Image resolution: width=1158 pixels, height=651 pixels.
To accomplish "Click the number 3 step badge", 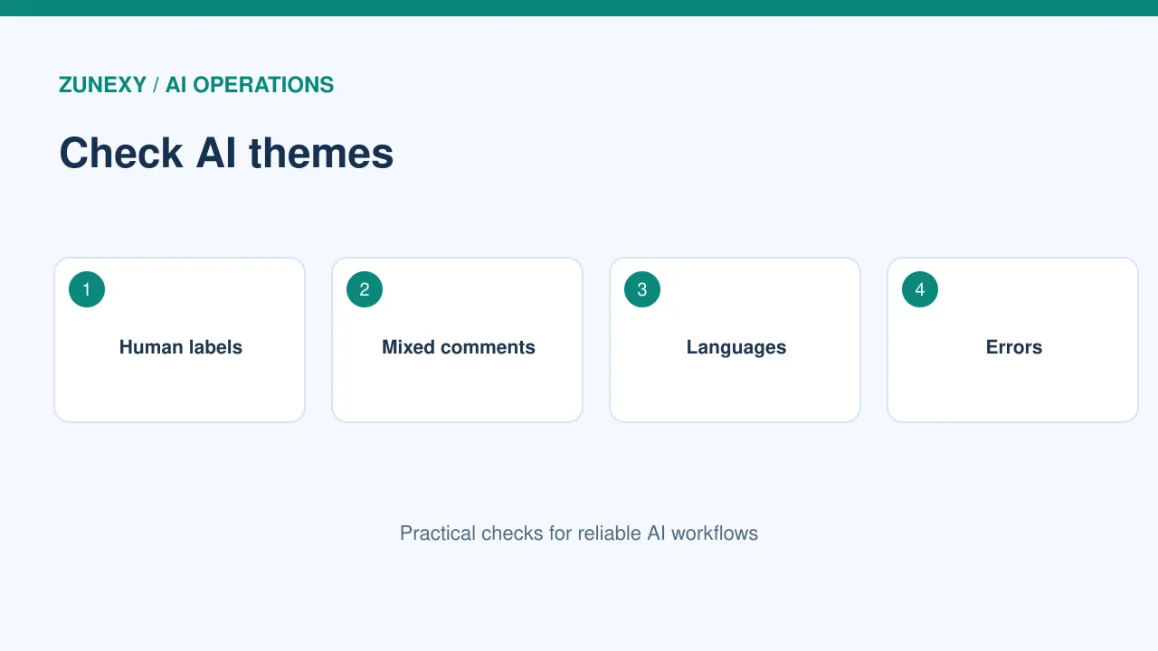I will [642, 289].
